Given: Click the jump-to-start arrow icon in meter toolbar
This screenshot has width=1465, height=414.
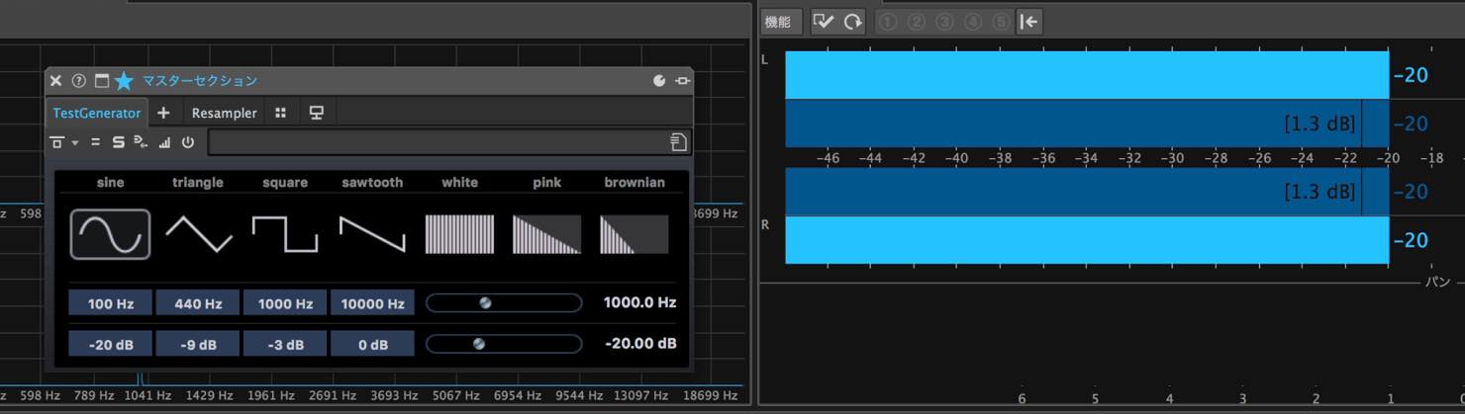Looking at the screenshot, I should 1029,21.
